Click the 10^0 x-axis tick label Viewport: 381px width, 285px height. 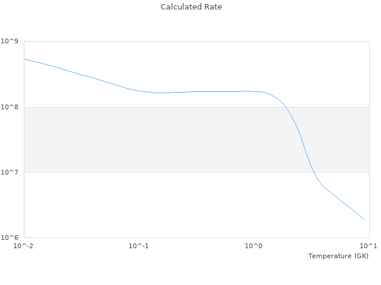[x=254, y=246]
